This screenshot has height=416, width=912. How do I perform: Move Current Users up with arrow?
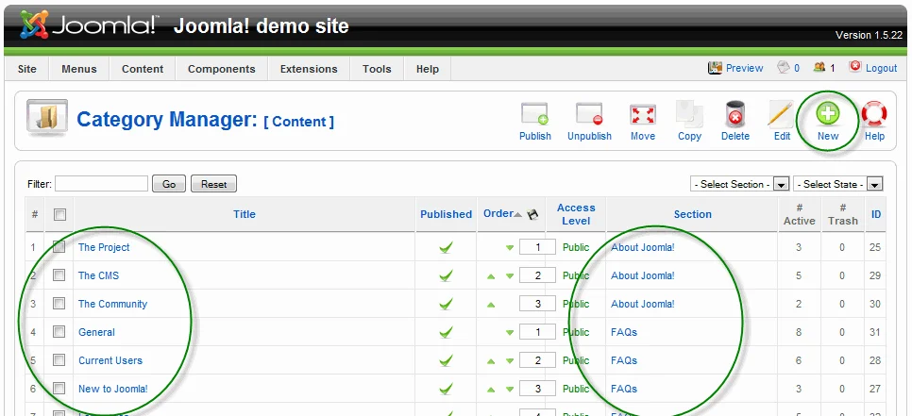pos(491,360)
